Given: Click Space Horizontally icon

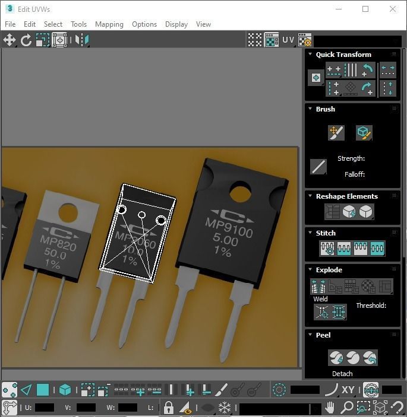Looking at the screenshot, I should point(388,71).
